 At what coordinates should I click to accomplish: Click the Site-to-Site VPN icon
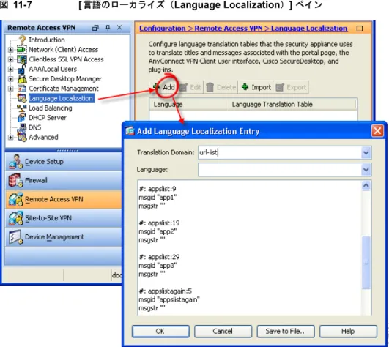(x=16, y=218)
